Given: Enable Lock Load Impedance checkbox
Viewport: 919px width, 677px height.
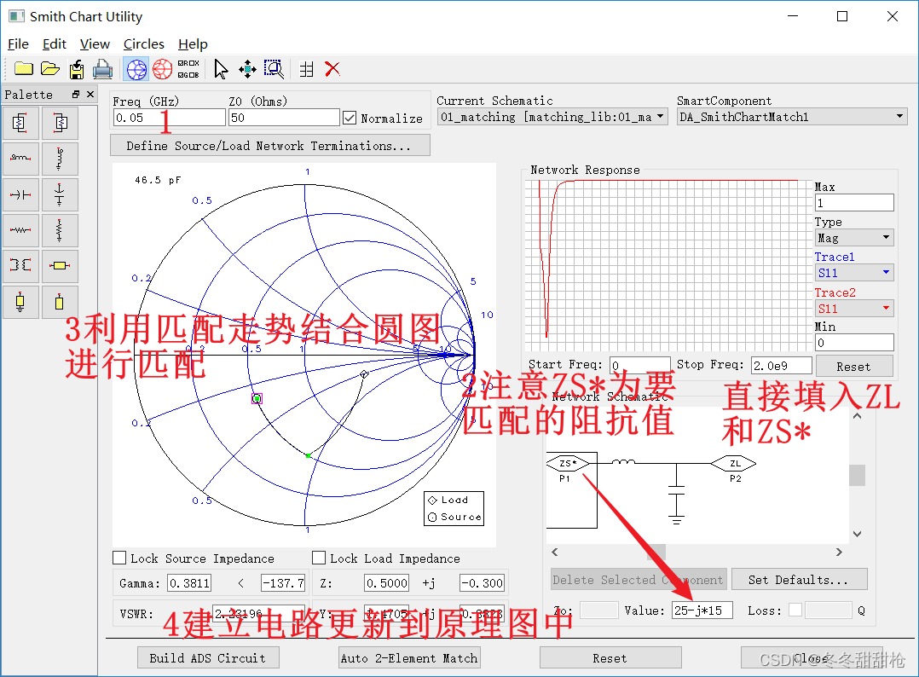Looking at the screenshot, I should click(x=319, y=558).
